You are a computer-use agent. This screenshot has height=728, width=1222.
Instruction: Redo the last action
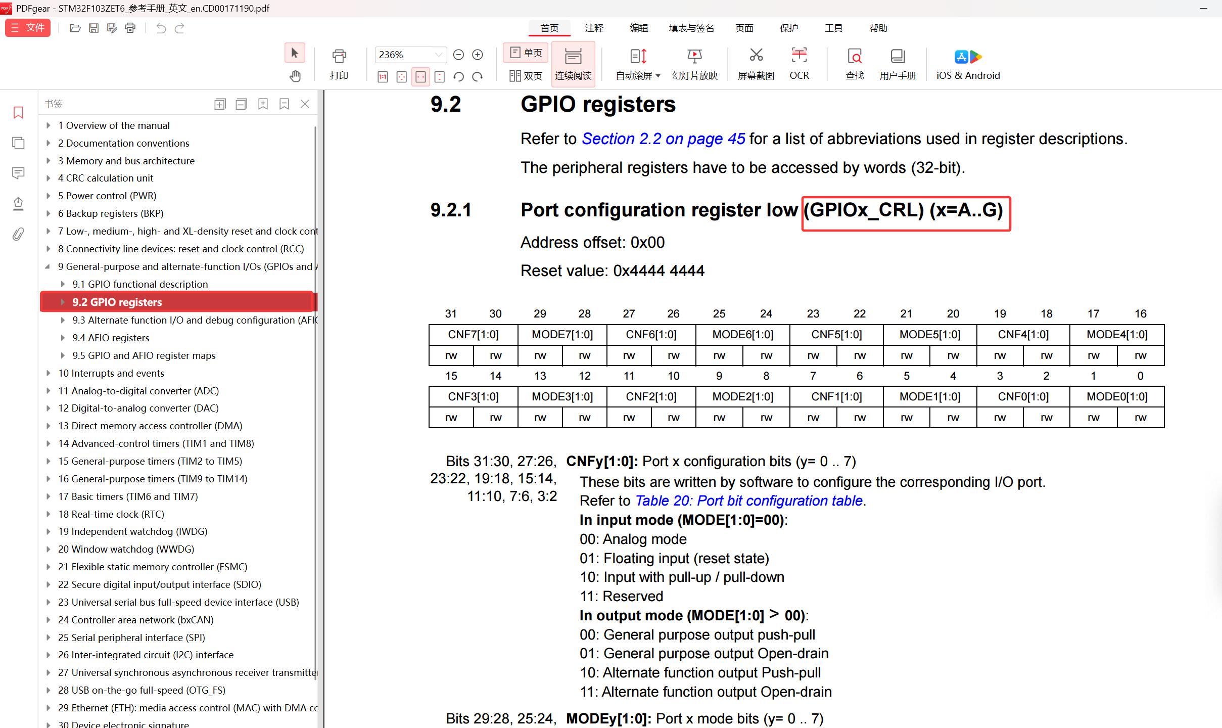coord(179,28)
